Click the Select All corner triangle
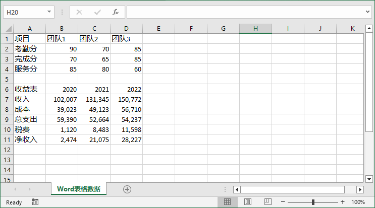 9,29
